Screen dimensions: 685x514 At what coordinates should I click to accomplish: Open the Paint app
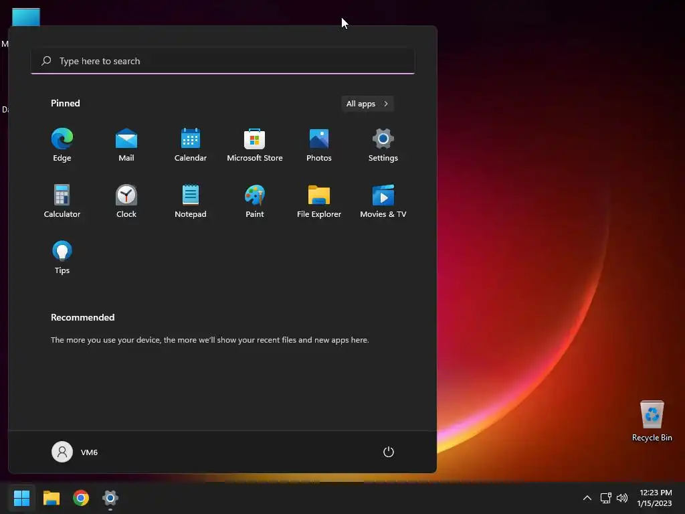point(255,201)
